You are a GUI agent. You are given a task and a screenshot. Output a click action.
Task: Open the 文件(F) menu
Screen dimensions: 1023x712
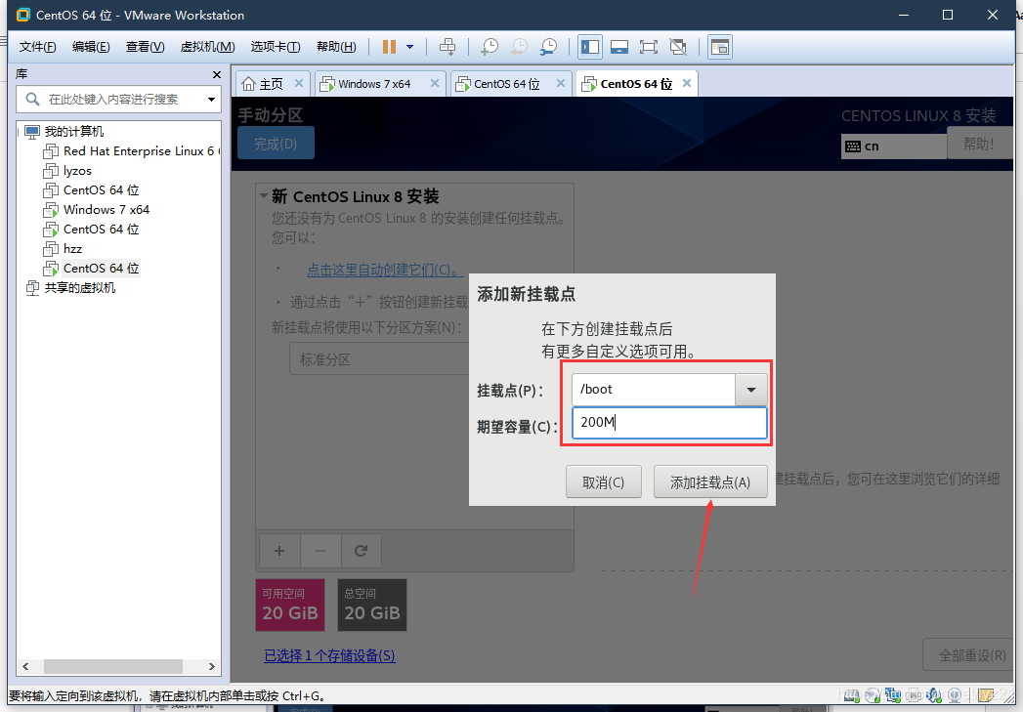point(37,47)
